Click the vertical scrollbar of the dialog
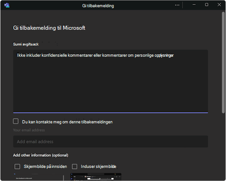 click(223, 63)
